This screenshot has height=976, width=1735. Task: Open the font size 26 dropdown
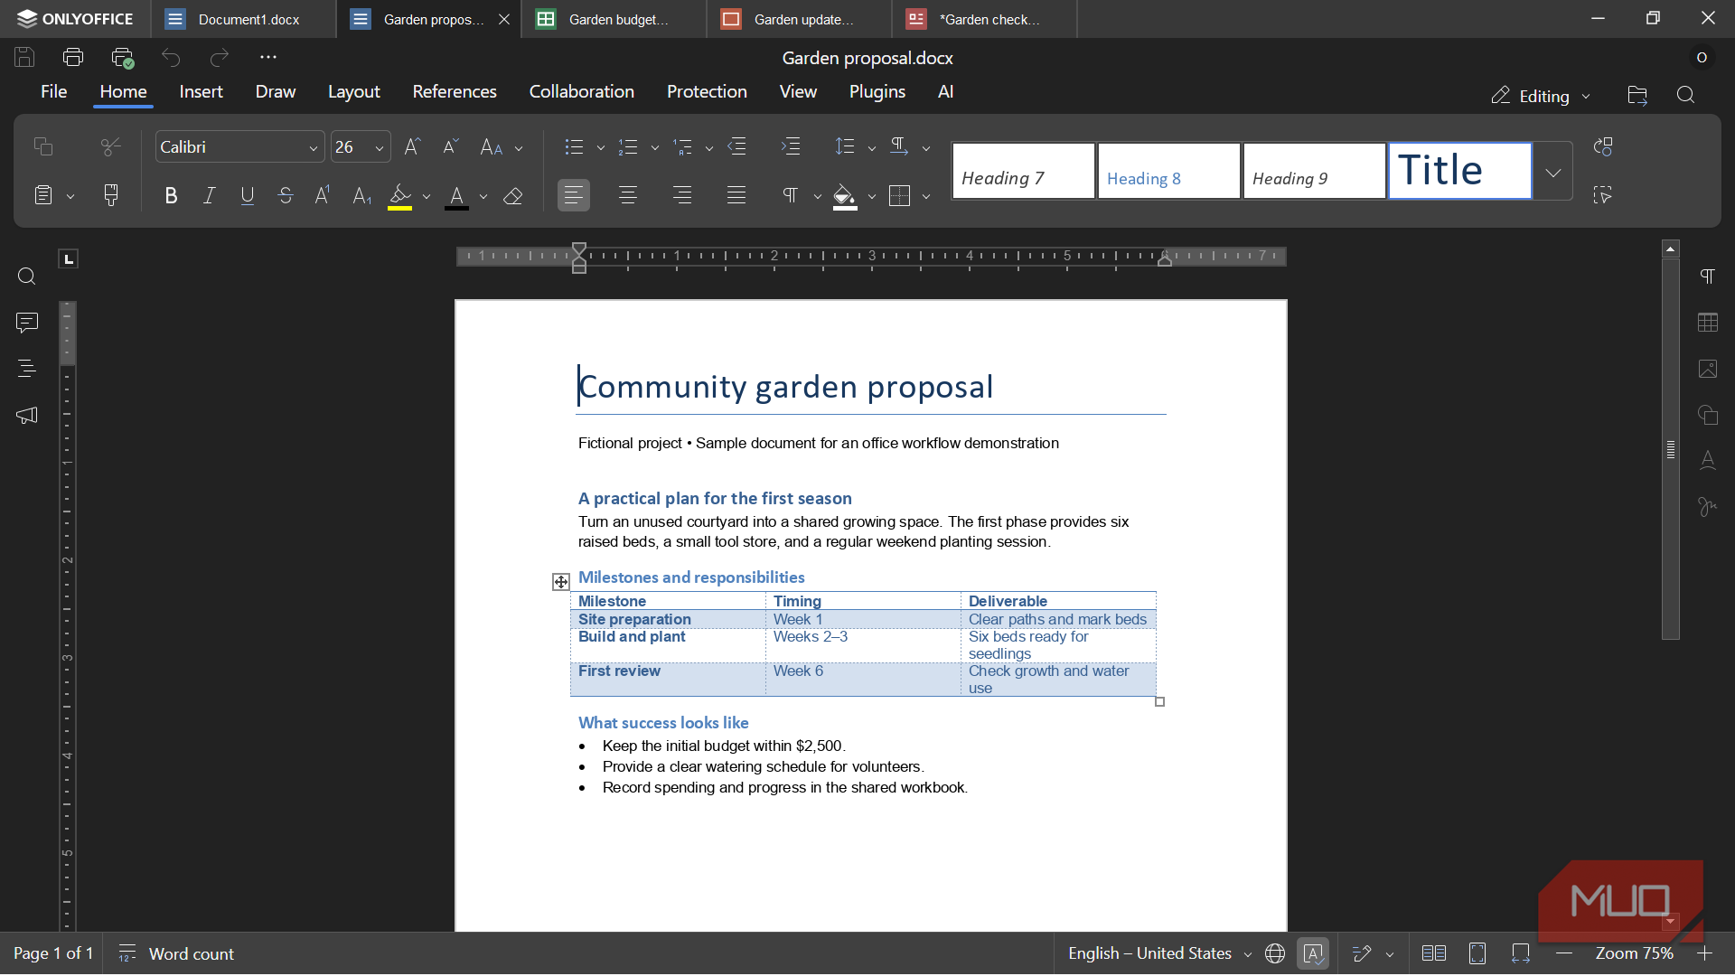[x=380, y=148]
